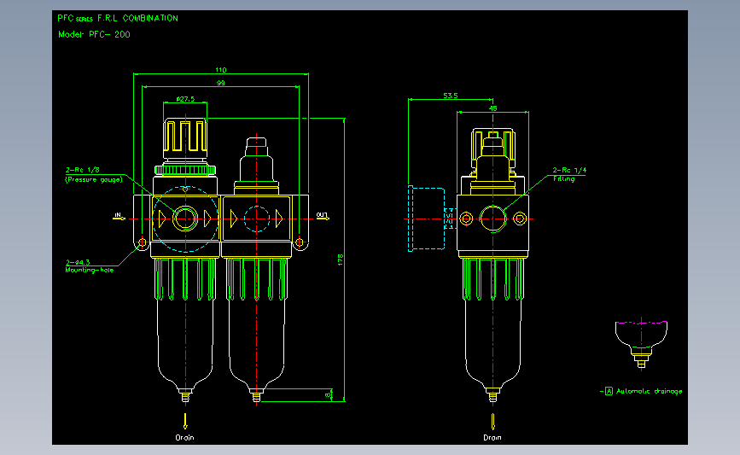Click the 'PFC series F.R.L COMBINATION' title text
The height and width of the screenshot is (455, 740).
pyautogui.click(x=118, y=19)
